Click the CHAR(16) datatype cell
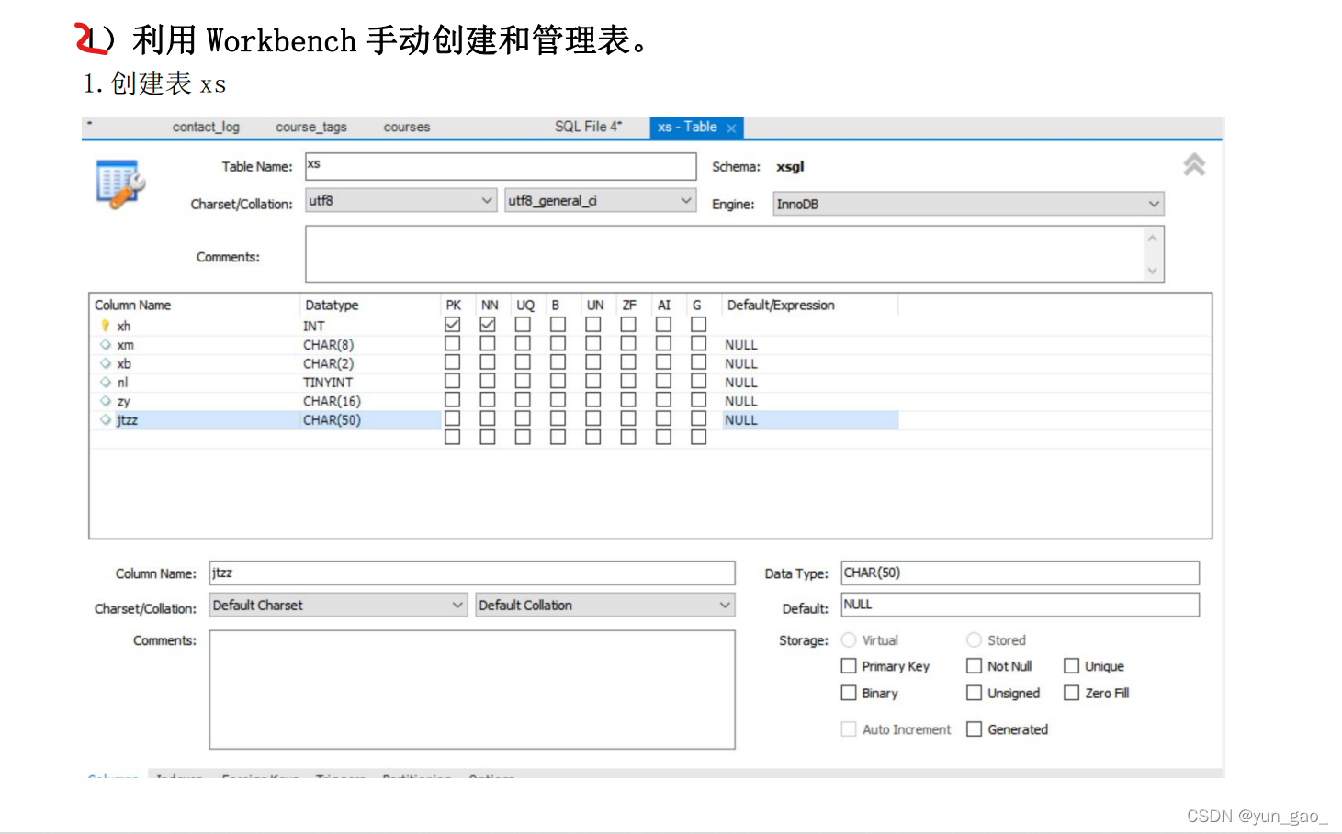Viewport: 1342px width, 834px height. point(332,401)
